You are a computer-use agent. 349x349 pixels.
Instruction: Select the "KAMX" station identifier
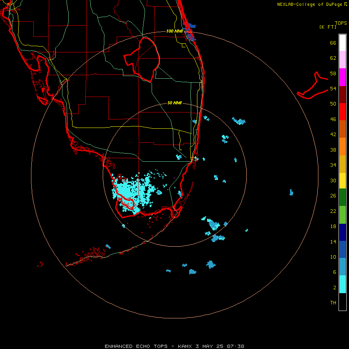click(x=185, y=346)
